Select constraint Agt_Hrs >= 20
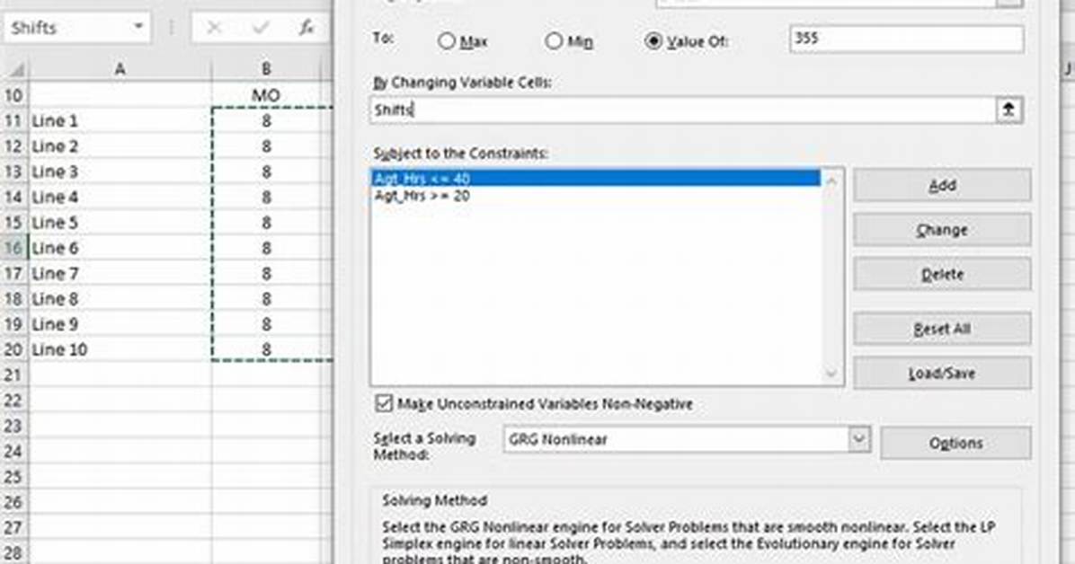The image size is (1075, 564). [x=596, y=195]
